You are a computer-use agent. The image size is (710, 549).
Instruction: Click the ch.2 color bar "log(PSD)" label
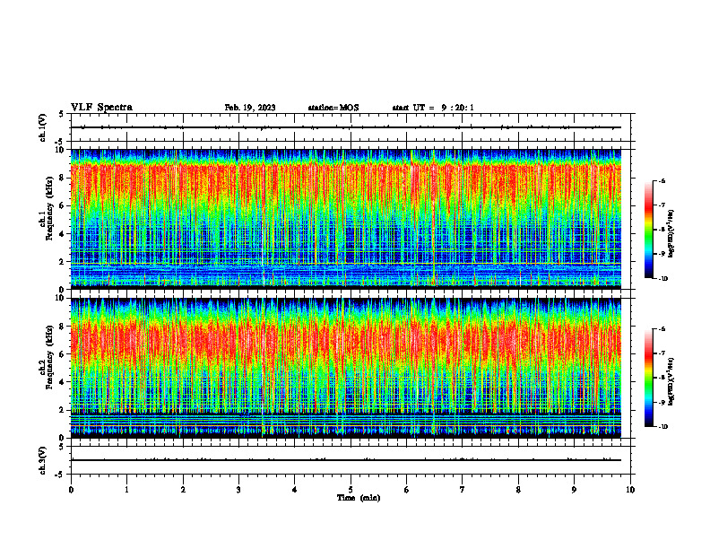[x=671, y=382]
